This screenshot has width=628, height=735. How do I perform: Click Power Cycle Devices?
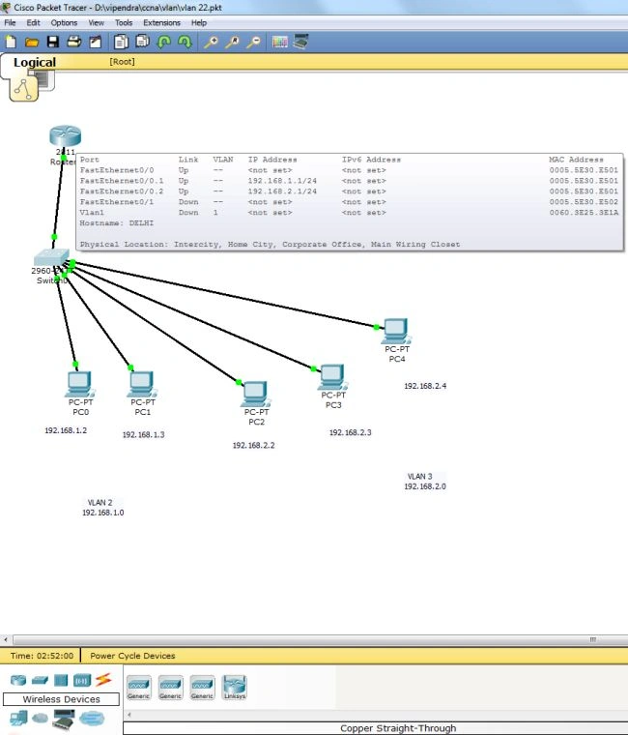tap(132, 656)
